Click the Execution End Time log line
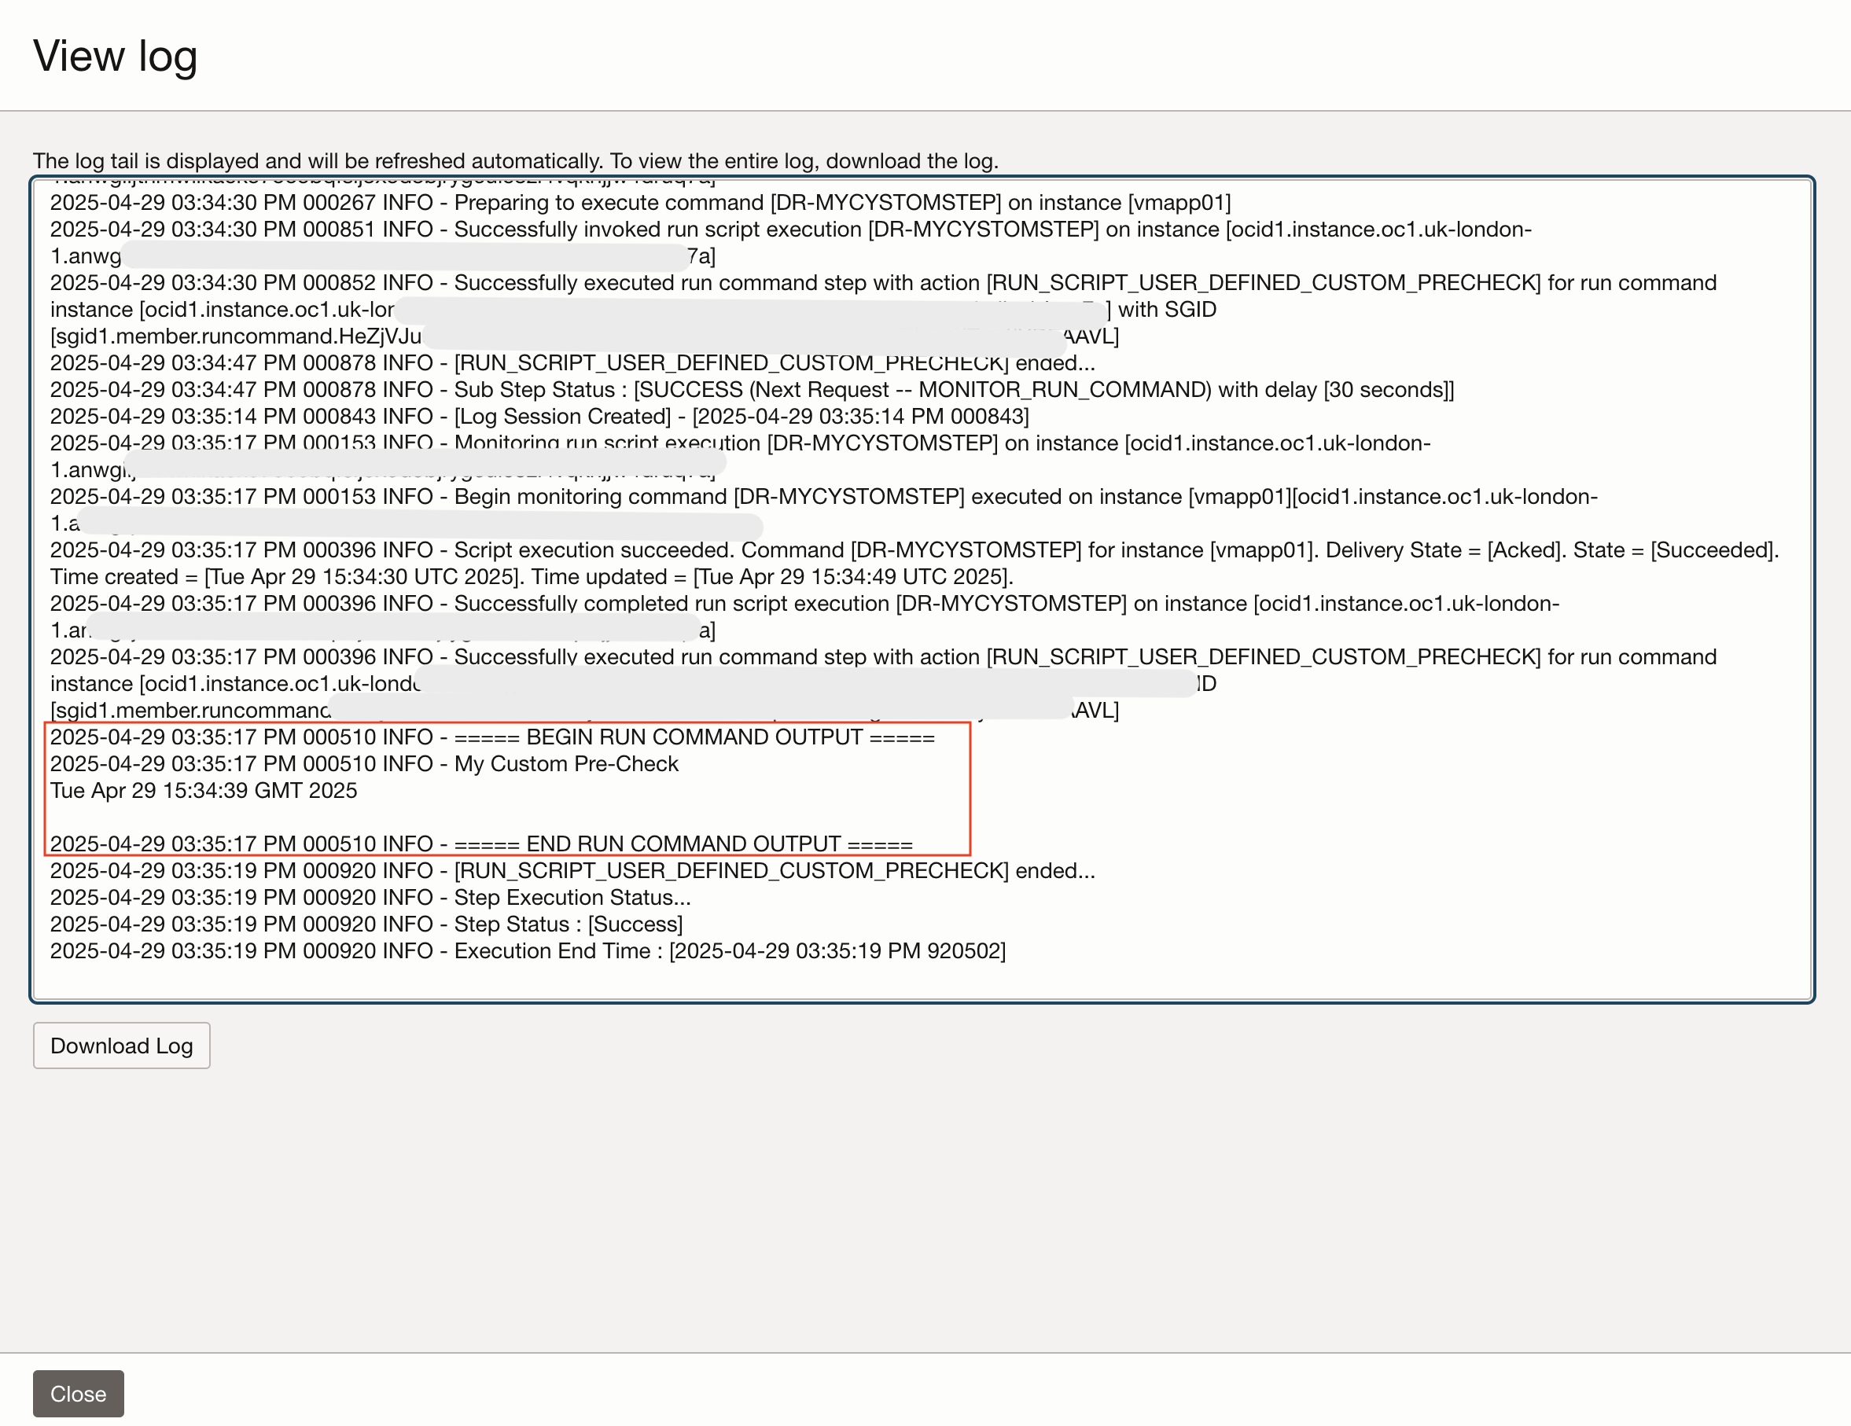 click(525, 950)
